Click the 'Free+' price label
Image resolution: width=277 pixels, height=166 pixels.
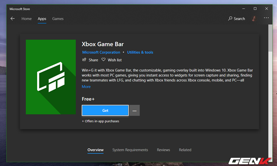pos(88,99)
